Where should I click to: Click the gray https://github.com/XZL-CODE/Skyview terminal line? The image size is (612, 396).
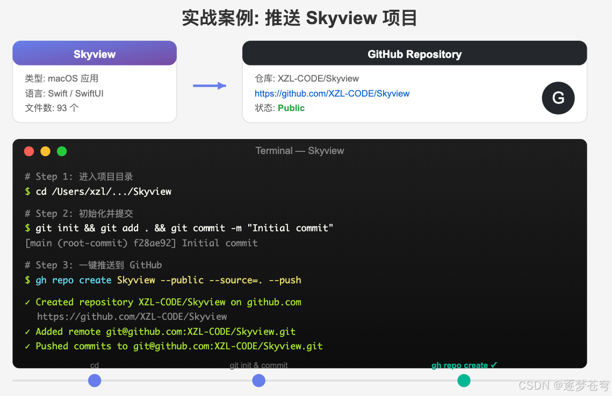(132, 317)
